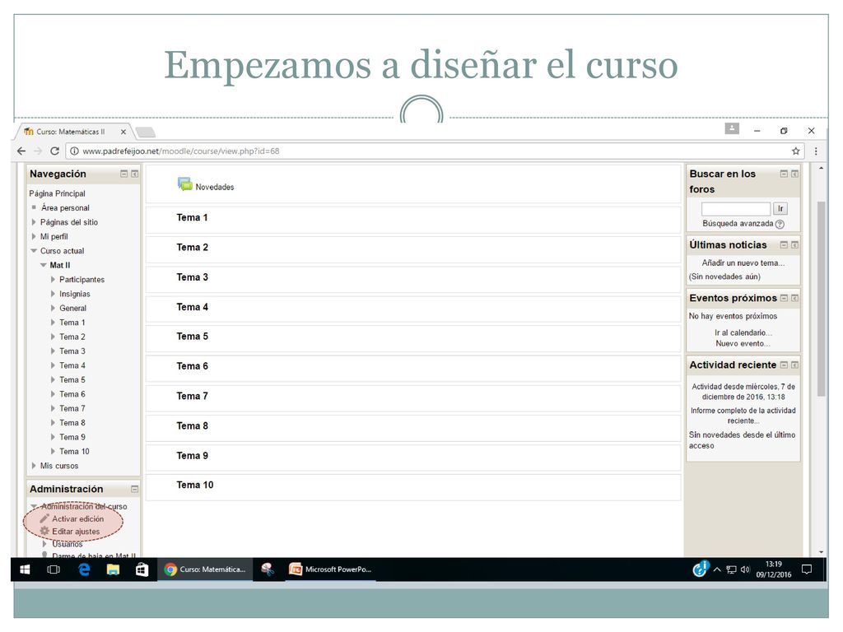
Task: Select Tema 8 in navigation tree
Action: [x=72, y=423]
